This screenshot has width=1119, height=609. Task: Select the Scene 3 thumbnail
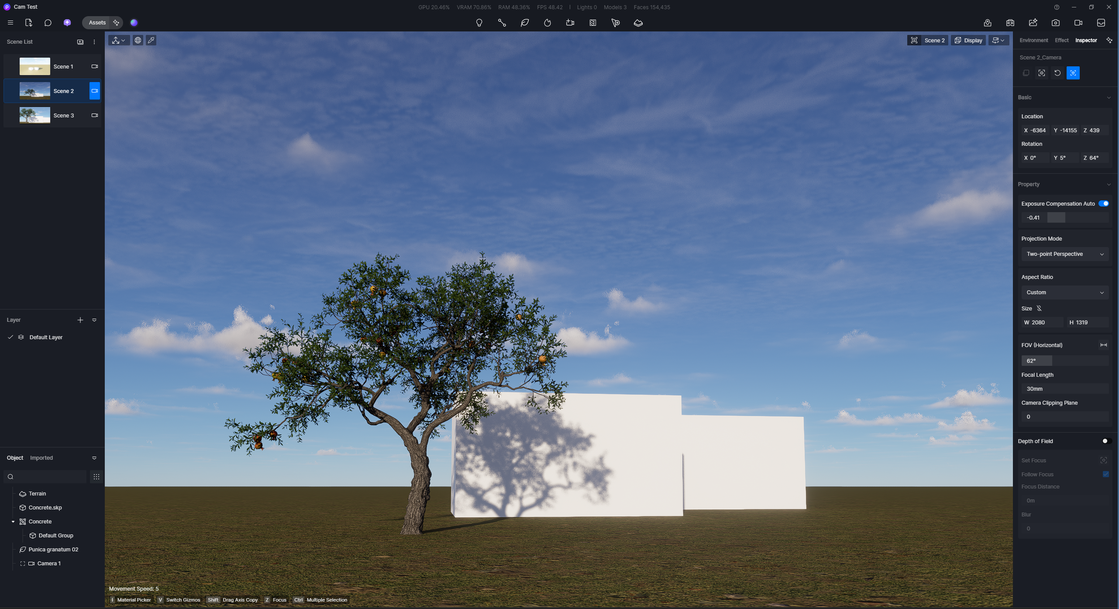35,115
